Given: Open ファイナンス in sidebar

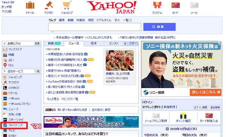Looking at the screenshot, I should [15, 125].
